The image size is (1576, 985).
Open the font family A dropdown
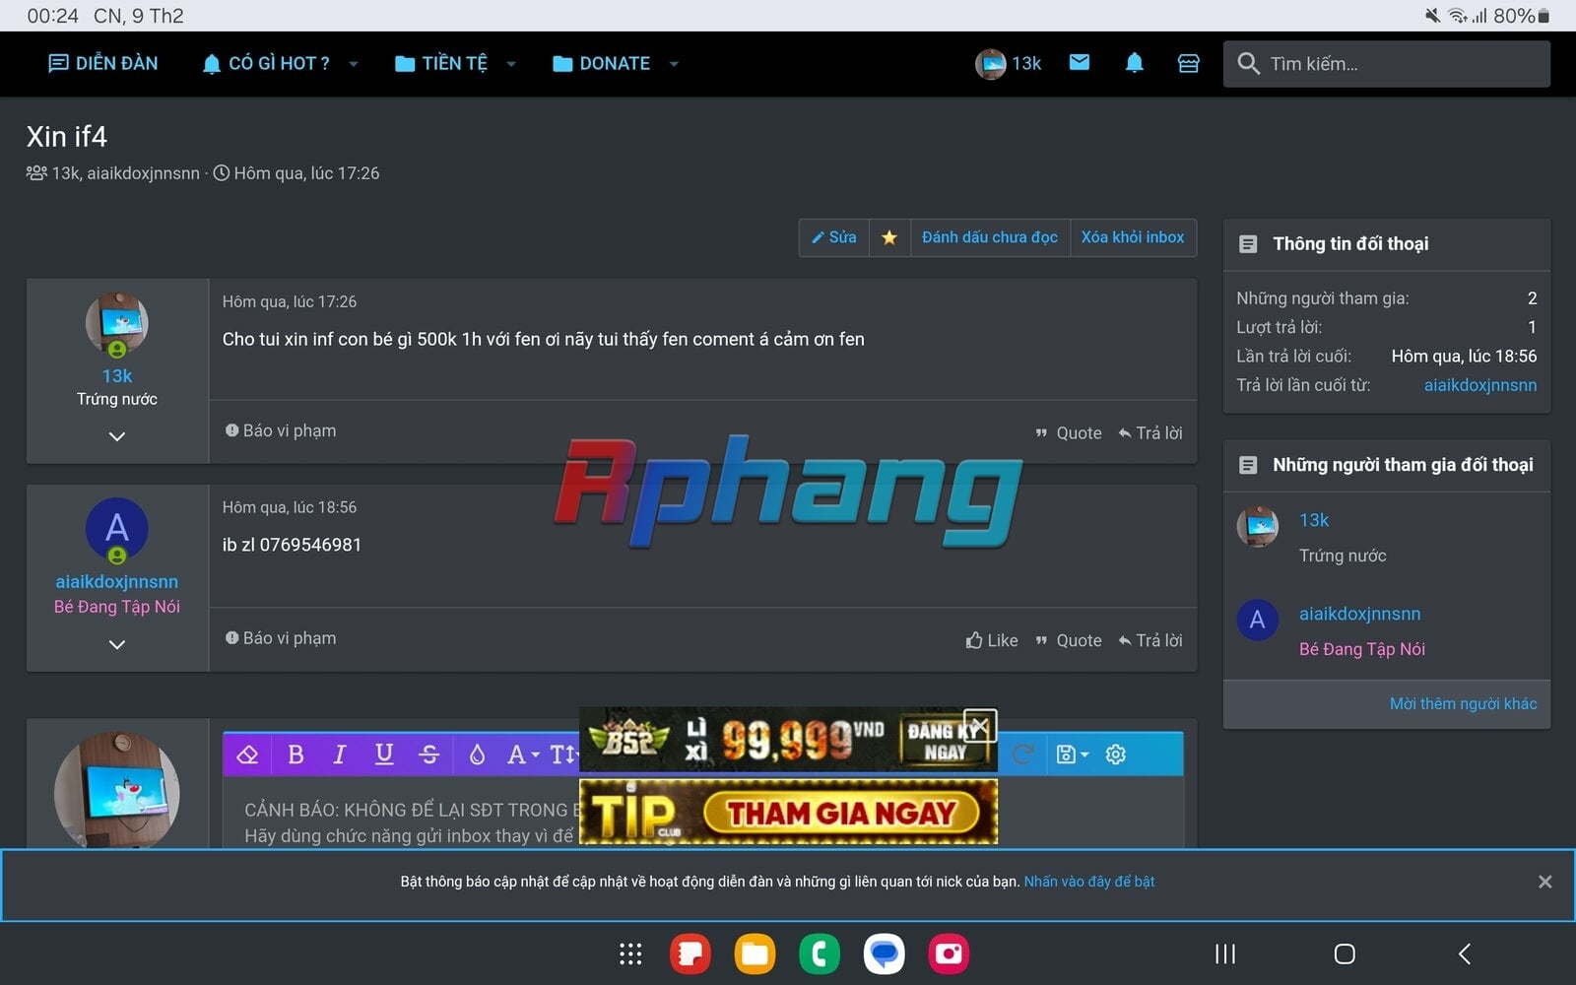[523, 755]
